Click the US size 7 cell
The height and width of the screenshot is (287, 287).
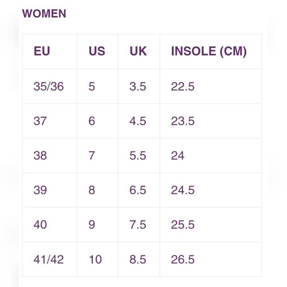[92, 155]
